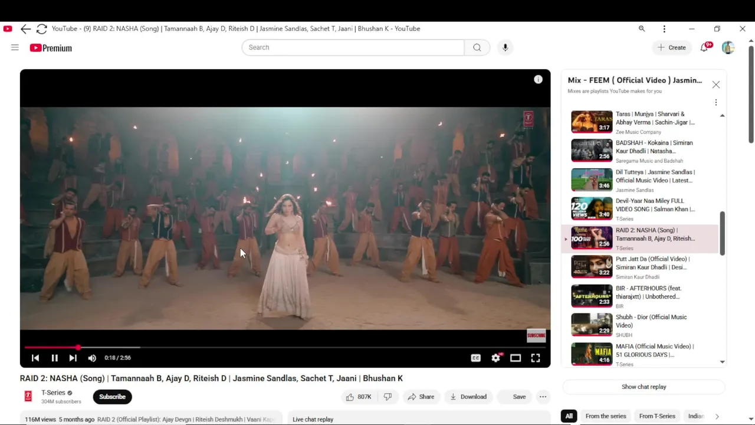Skip to next video in player
This screenshot has height=425, width=755.
(73, 358)
